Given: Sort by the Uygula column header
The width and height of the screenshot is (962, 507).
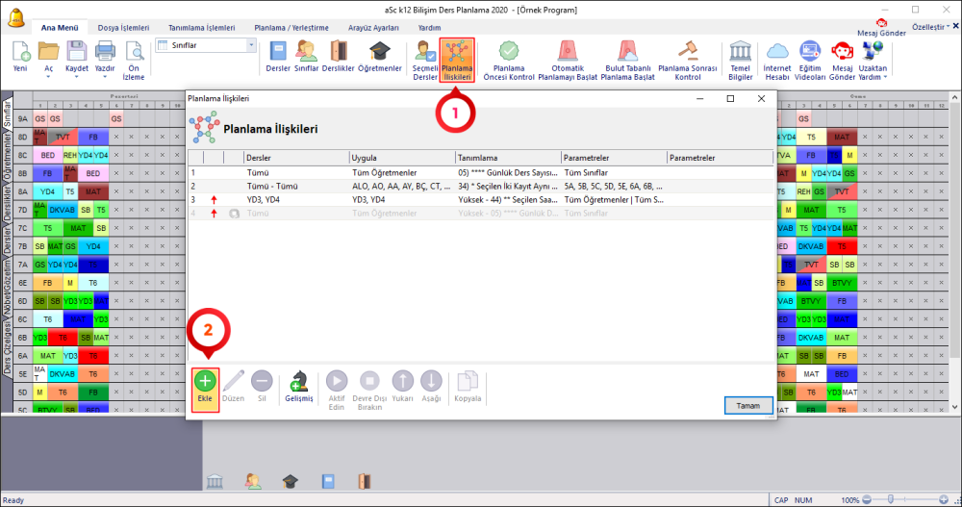Looking at the screenshot, I should 402,158.
